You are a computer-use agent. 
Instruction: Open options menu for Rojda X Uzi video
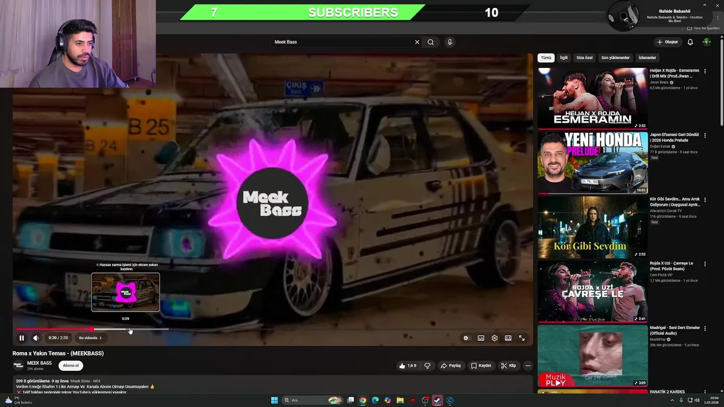(705, 264)
